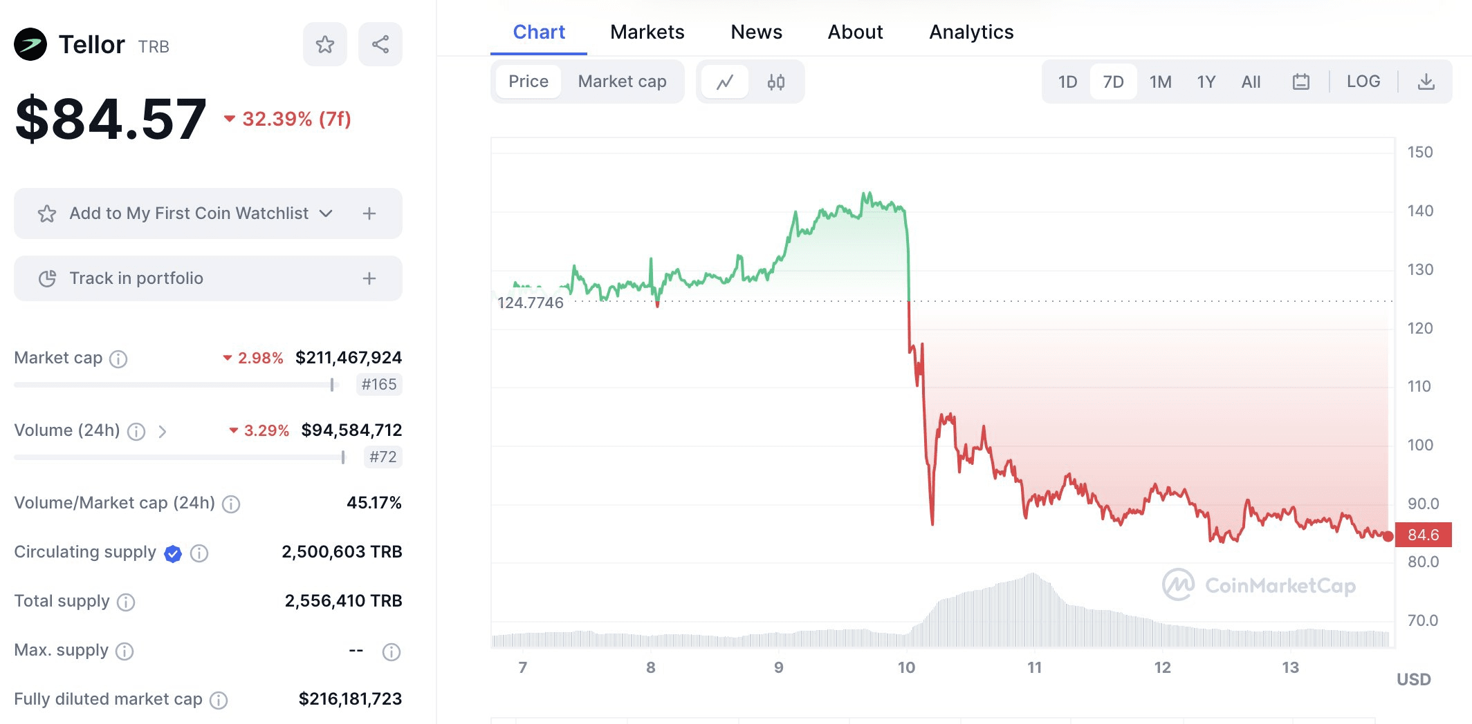Click plus to add to watchlist

[x=369, y=213]
